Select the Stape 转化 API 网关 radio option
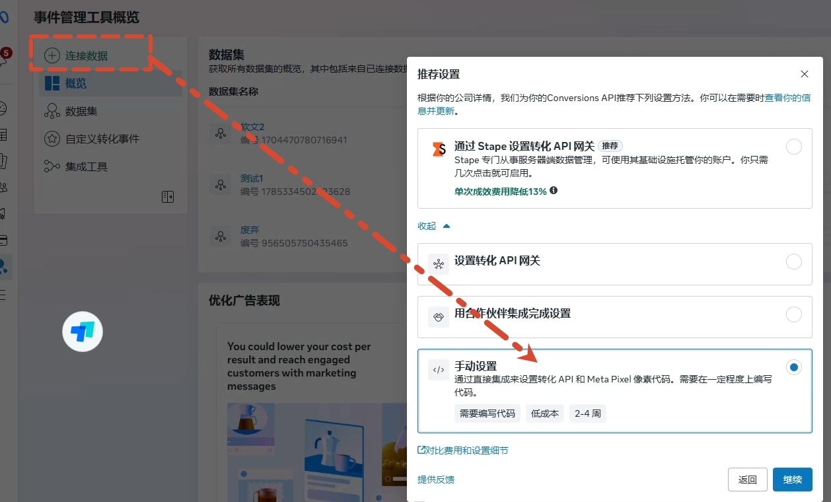Viewport: 831px width, 502px height. (793, 147)
